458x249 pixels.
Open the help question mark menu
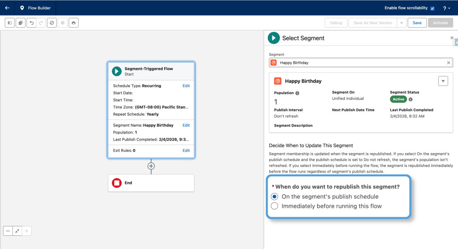pos(446,8)
